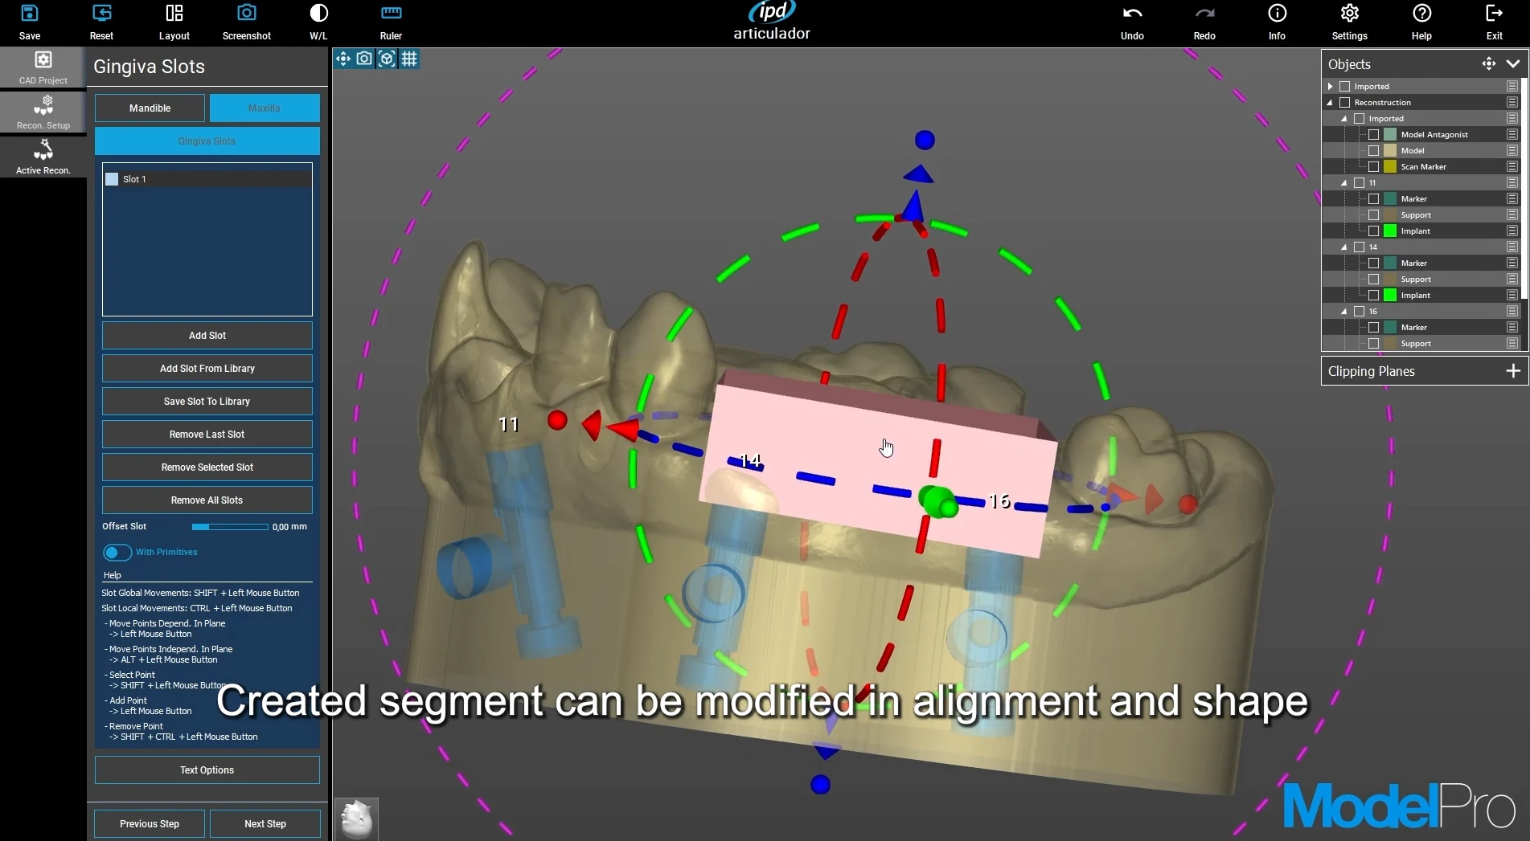The height and width of the screenshot is (841, 1530).
Task: Click the Add Slot button
Action: tap(207, 336)
